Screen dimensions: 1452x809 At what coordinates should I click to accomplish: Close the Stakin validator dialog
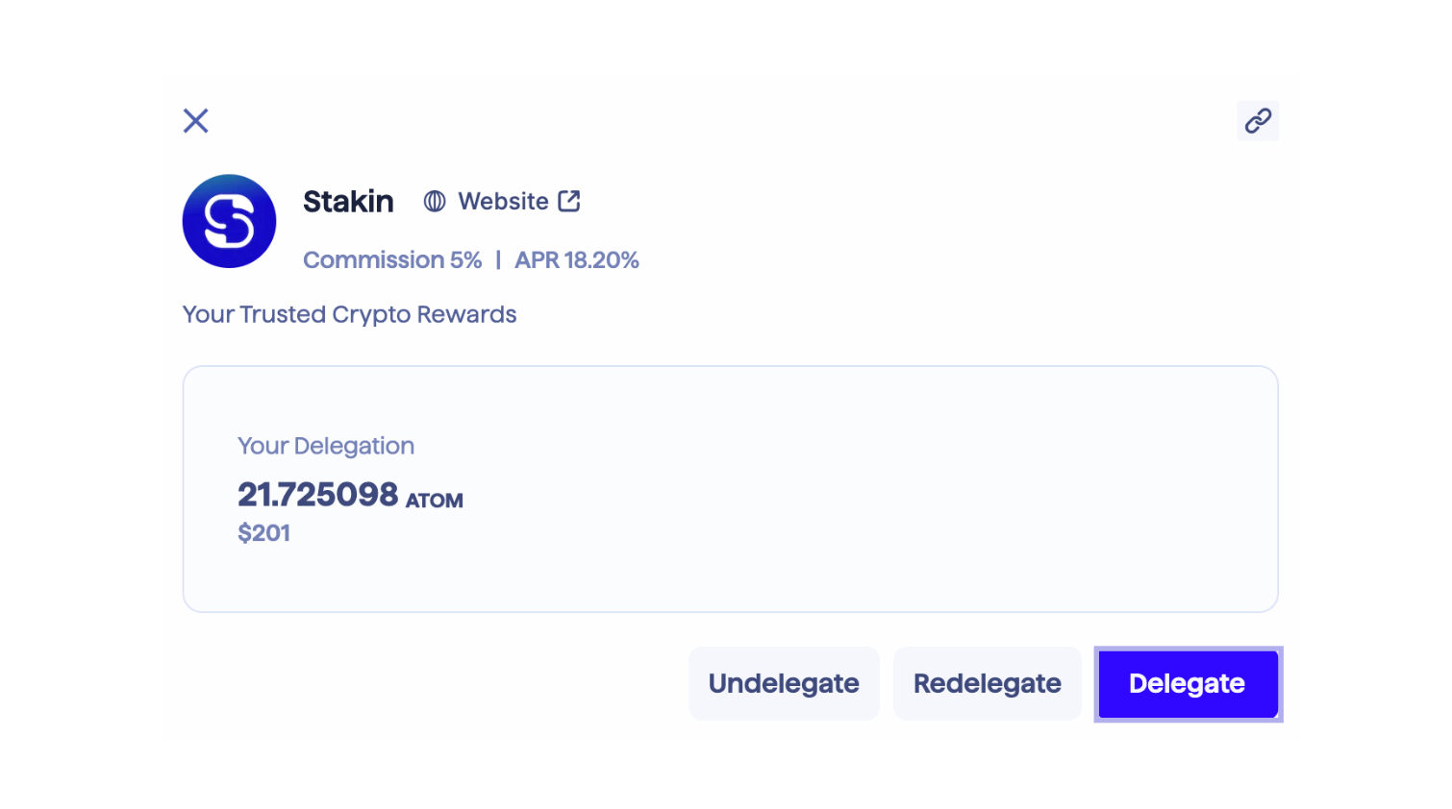pyautogui.click(x=196, y=121)
